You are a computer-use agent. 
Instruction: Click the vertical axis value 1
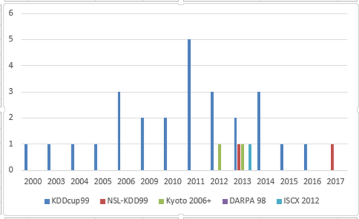11,144
